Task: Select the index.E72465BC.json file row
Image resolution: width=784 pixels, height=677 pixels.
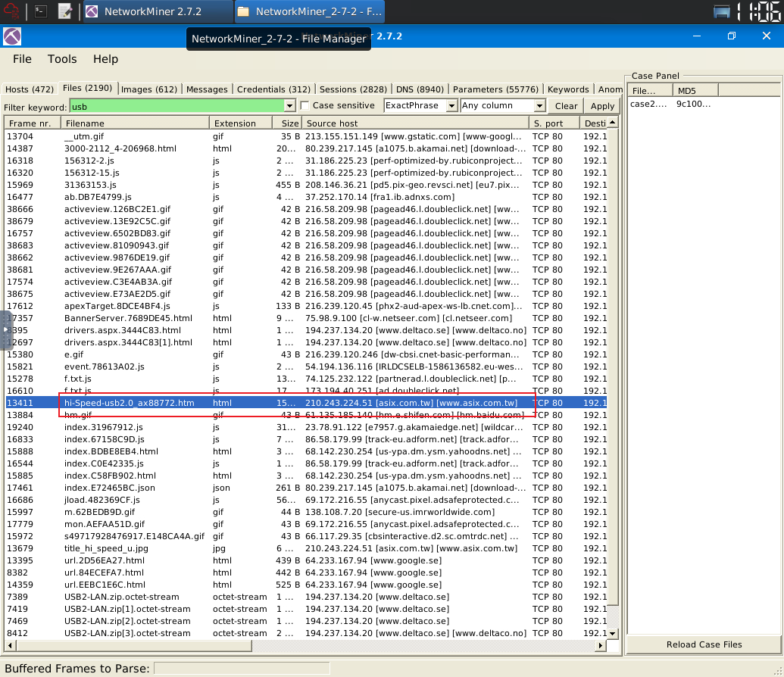Action: pos(306,488)
